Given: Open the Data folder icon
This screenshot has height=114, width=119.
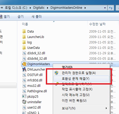Looking at the screenshot, I should 24,31.
